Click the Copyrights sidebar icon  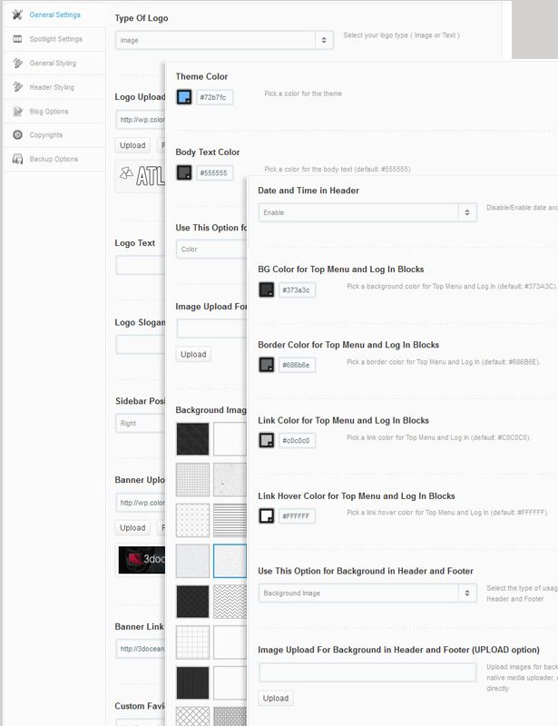18,135
